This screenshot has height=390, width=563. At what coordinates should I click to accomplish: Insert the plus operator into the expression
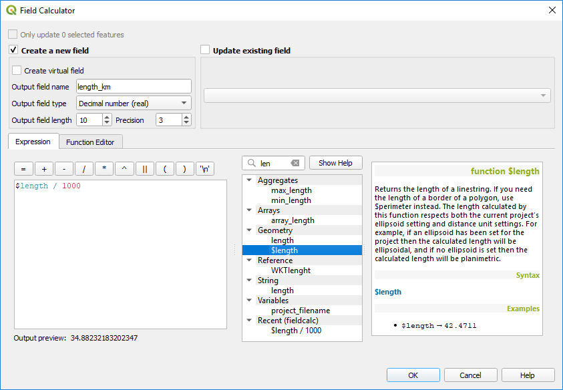coord(43,168)
